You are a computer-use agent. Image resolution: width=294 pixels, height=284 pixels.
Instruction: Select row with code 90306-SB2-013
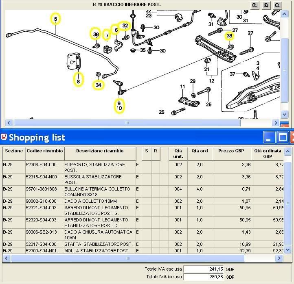click(x=143, y=234)
